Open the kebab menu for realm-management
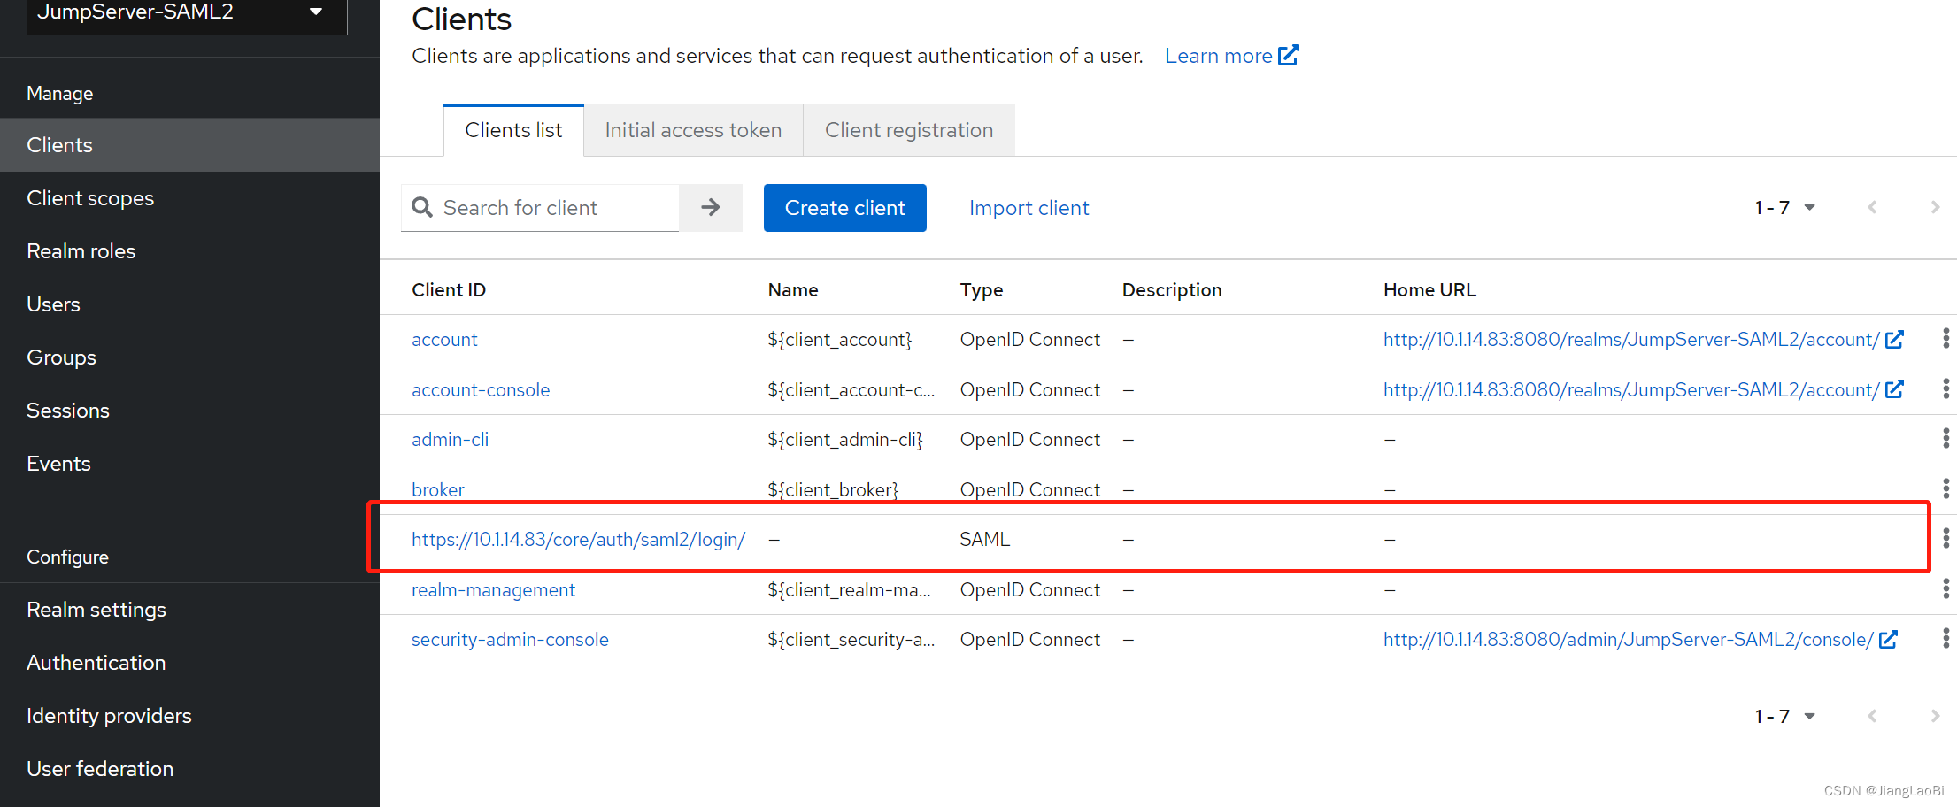 point(1945,589)
